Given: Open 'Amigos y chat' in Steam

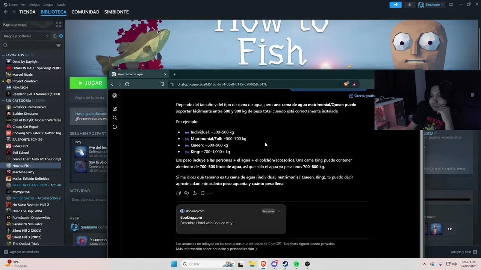Looking at the screenshot, I should 464,252.
